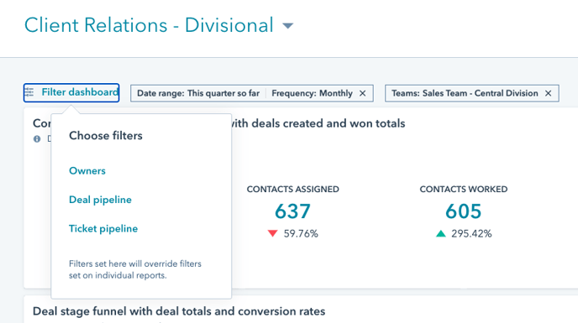The height and width of the screenshot is (323, 578).
Task: Select the Owners filter option
Action: 87,171
